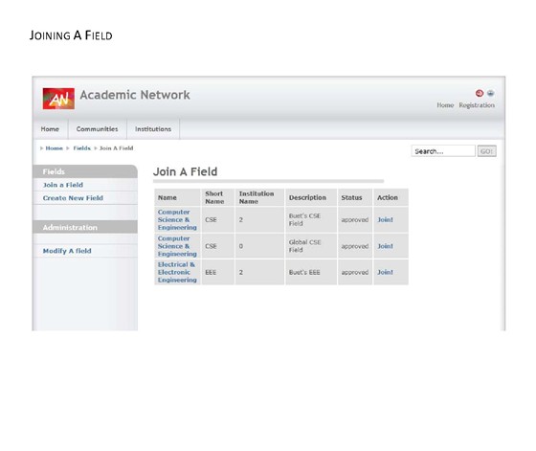Open the Home tab in navigation bar

tap(50, 129)
